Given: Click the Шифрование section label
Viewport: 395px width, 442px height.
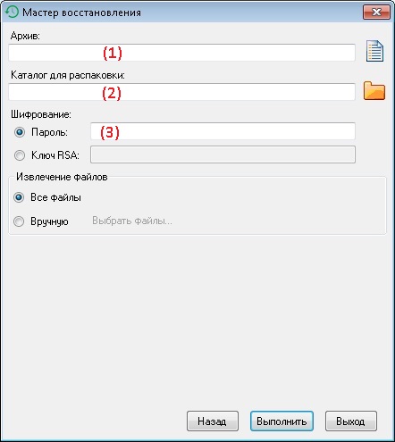Looking at the screenshot, I should click(x=41, y=114).
